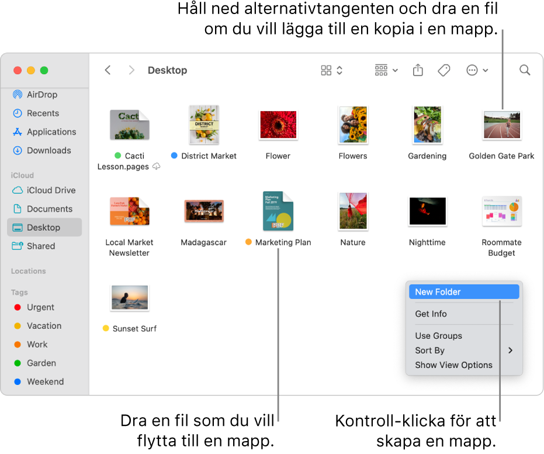
Task: Select Get Info in context menu
Action: click(x=464, y=314)
